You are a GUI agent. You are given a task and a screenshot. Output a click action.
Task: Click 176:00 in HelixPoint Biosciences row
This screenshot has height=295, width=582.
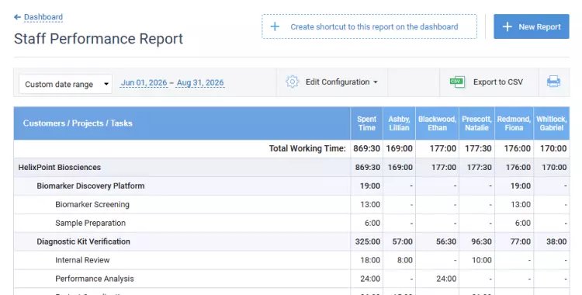[x=518, y=167]
